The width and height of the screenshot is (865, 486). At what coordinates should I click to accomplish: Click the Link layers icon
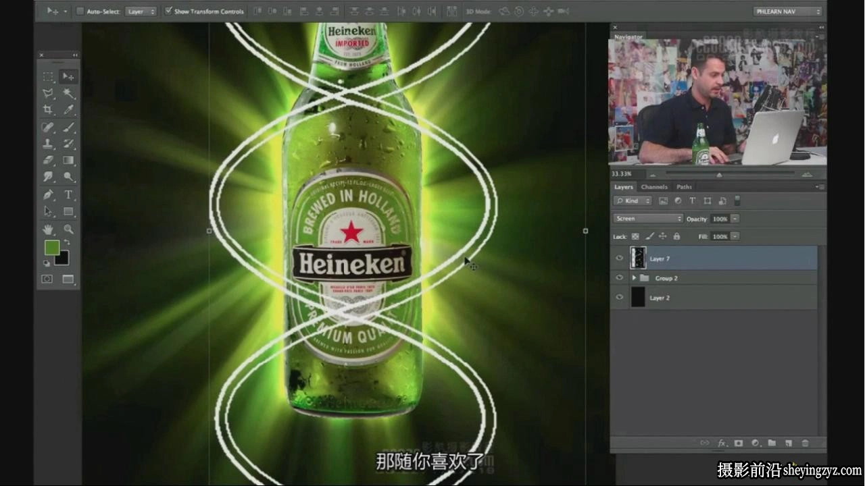705,443
